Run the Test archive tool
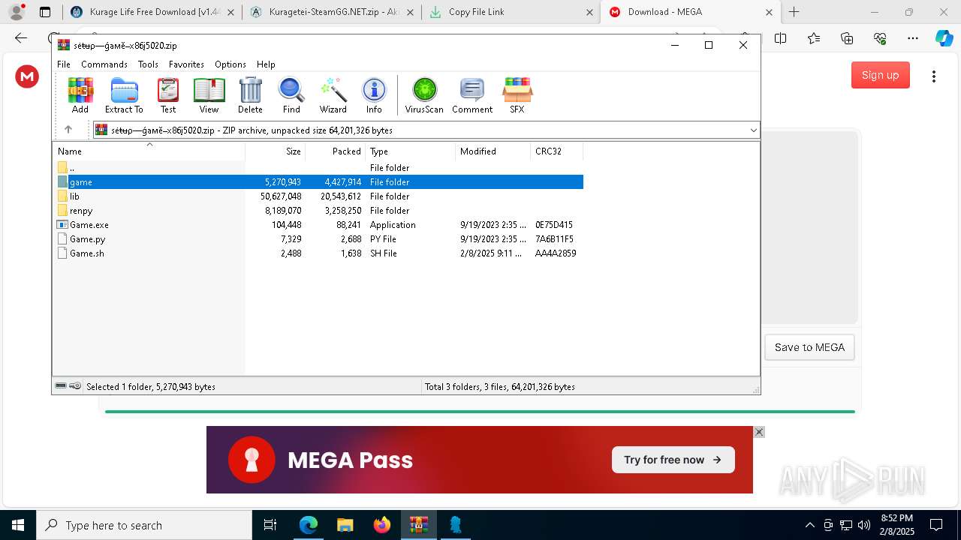 [168, 95]
